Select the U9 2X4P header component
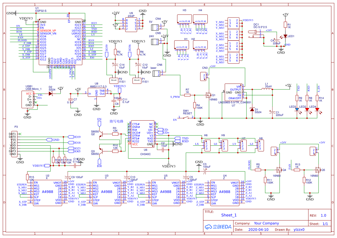Screen dimensions: 337x238 [131, 25]
